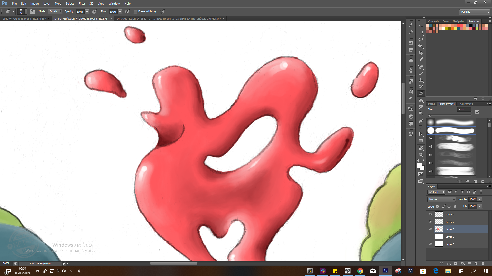Viewport: 492px width, 276px height.
Task: Click the Add Layer Mask button
Action: tap(455, 263)
